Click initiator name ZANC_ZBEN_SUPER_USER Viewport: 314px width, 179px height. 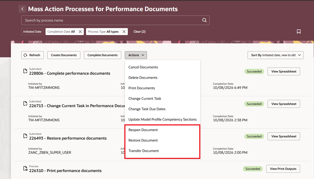(50, 152)
